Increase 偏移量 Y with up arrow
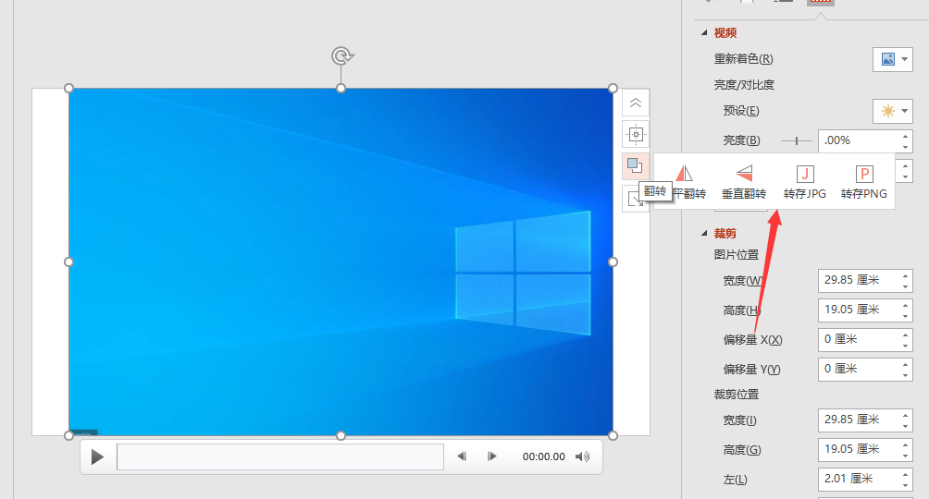This screenshot has width=929, height=499. click(x=905, y=365)
